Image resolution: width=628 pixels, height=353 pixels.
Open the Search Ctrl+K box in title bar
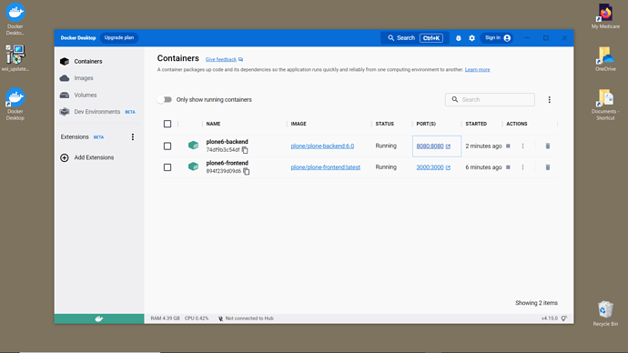(415, 38)
